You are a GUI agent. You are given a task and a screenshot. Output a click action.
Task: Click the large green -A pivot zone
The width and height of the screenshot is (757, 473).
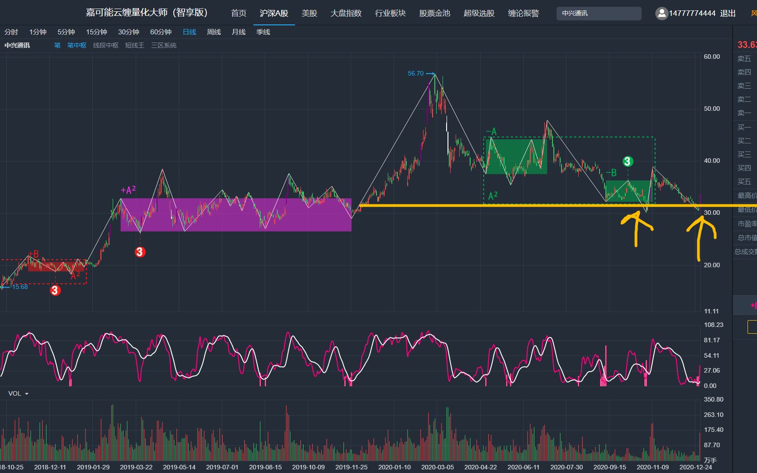516,156
